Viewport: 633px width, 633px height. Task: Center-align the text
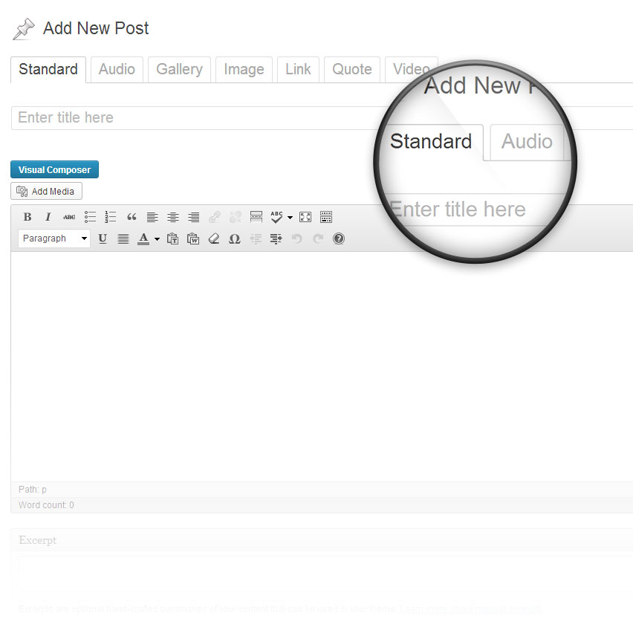(173, 217)
